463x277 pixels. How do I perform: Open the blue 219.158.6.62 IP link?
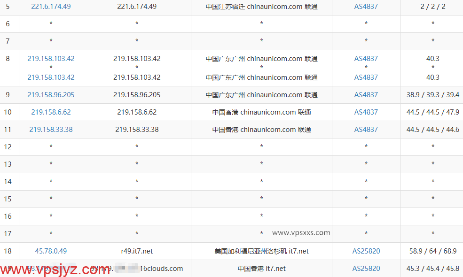51,112
